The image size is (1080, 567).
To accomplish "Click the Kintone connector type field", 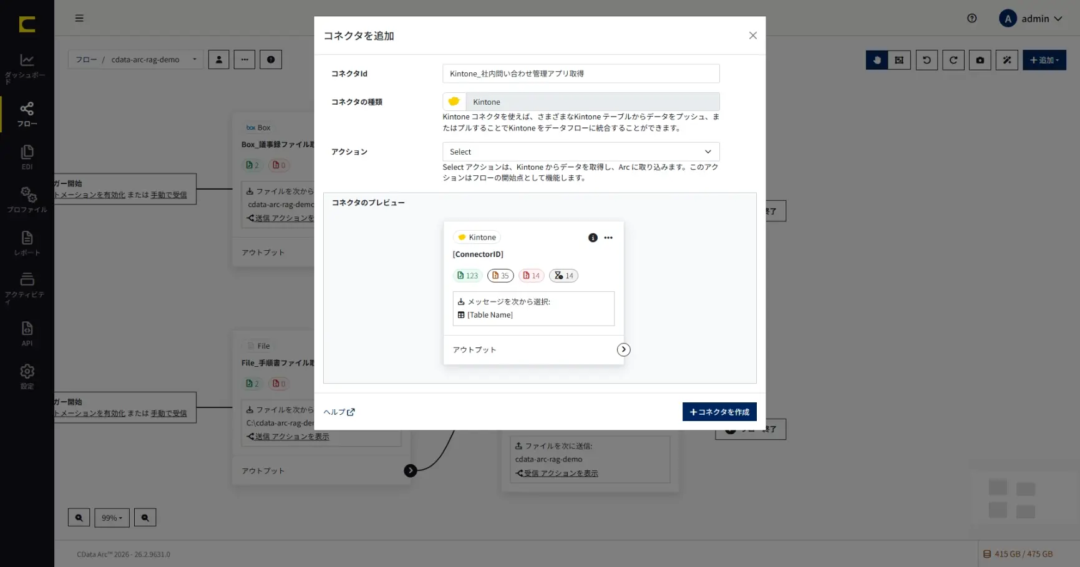I will (x=581, y=102).
